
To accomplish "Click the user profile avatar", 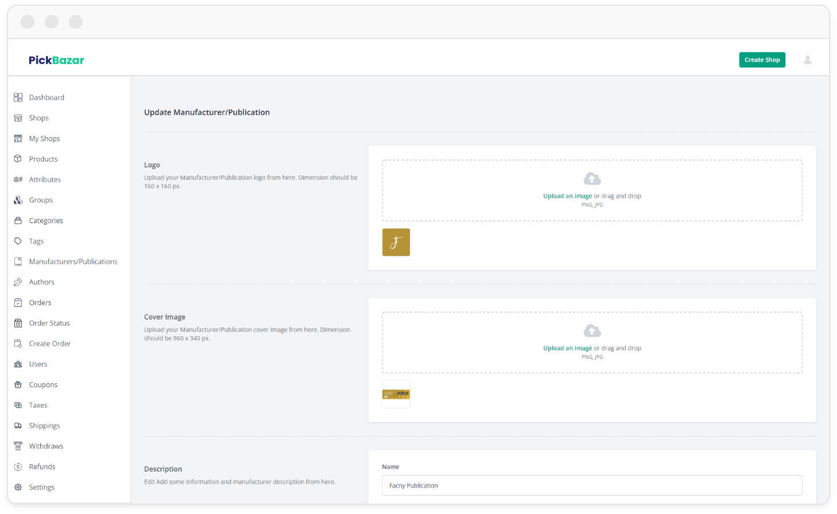I will (x=808, y=59).
